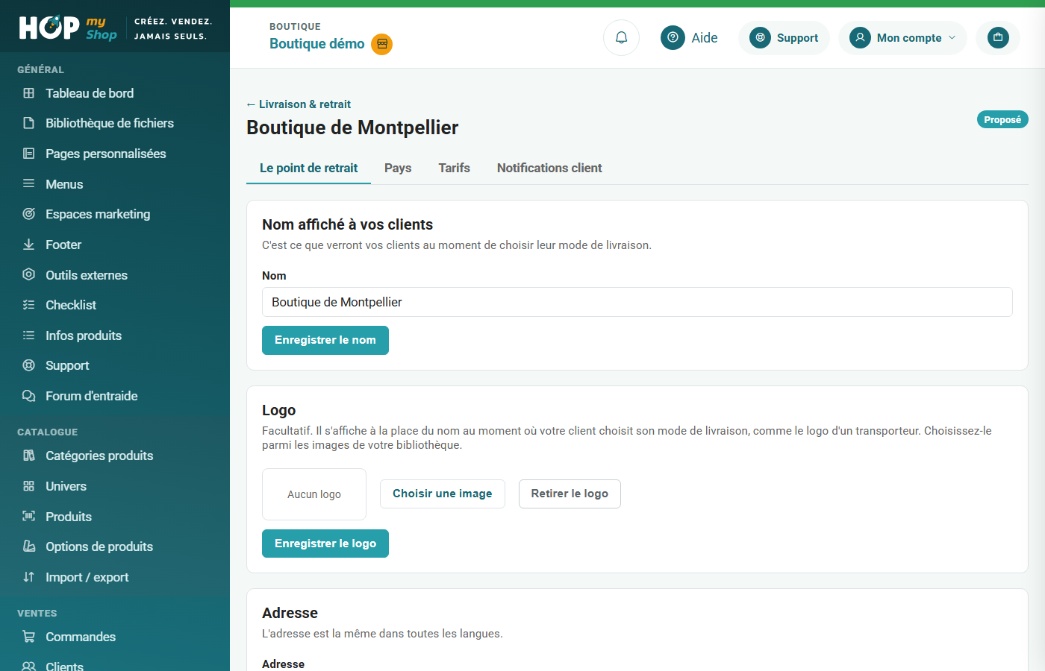Open Aide help in the header
The image size is (1045, 671).
click(689, 38)
